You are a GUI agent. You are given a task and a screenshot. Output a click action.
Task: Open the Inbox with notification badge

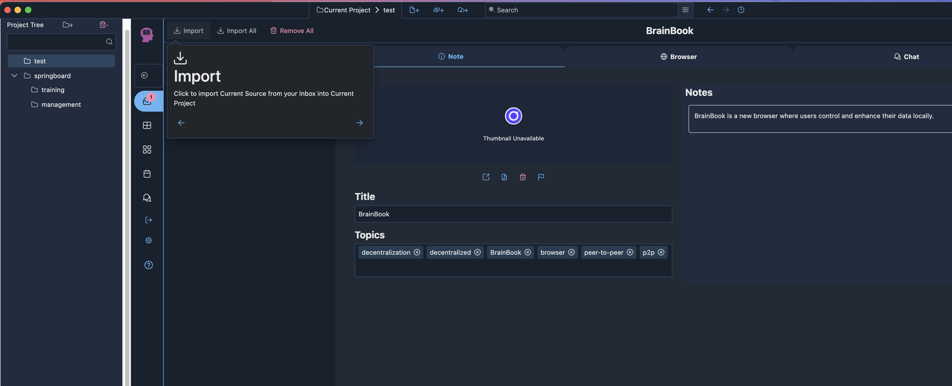pyautogui.click(x=147, y=101)
